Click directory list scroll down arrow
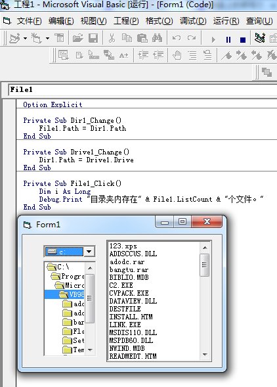Screen dimensions: 277x387 [x=90, y=350]
